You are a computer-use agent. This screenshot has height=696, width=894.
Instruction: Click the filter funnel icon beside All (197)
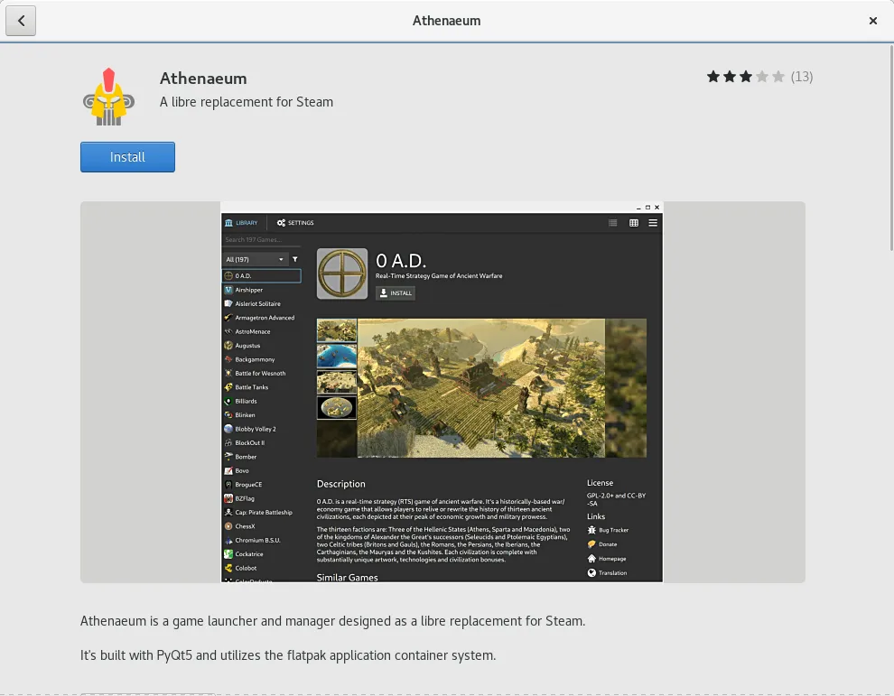pyautogui.click(x=295, y=259)
